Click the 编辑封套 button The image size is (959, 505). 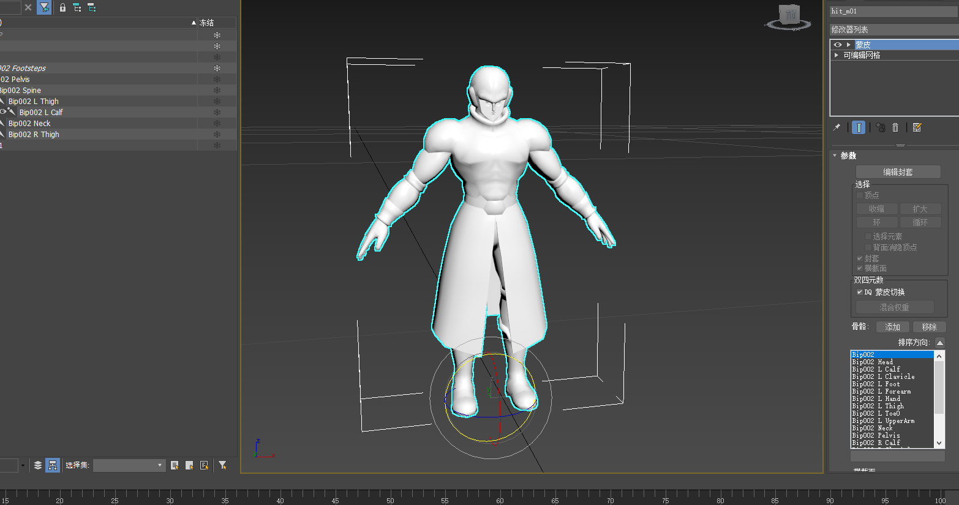point(898,172)
